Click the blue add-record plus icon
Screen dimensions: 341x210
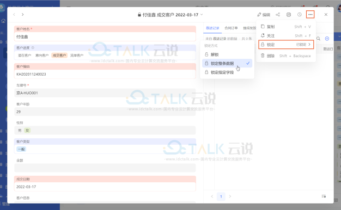(x=327, y=39)
